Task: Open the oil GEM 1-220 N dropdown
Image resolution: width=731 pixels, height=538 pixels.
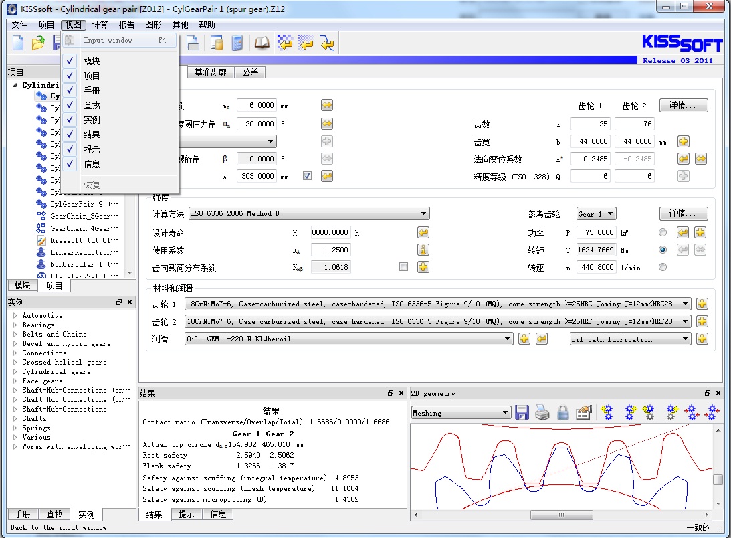Action: point(348,339)
